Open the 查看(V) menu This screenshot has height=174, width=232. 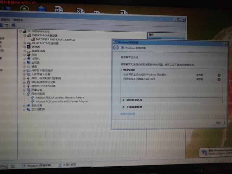[5, 20]
